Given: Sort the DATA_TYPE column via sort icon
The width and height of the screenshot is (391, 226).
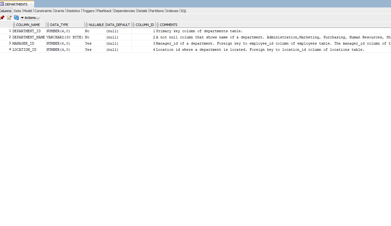Looking at the screenshot, I should tap(49, 24).
